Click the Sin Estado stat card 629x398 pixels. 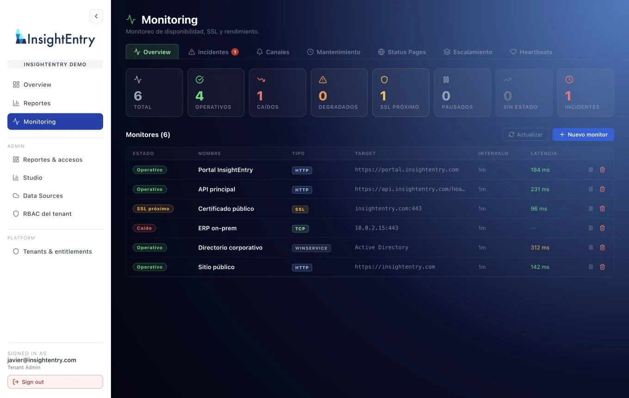[524, 93]
